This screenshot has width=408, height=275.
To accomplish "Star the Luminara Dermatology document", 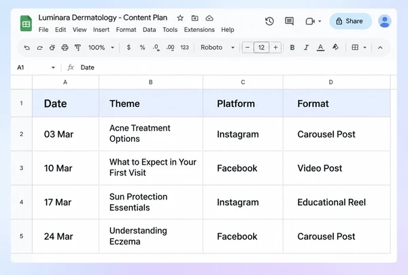I will pyautogui.click(x=180, y=18).
